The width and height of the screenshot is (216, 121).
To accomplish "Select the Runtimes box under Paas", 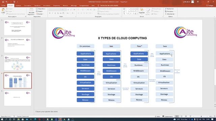I will click(139, 65).
